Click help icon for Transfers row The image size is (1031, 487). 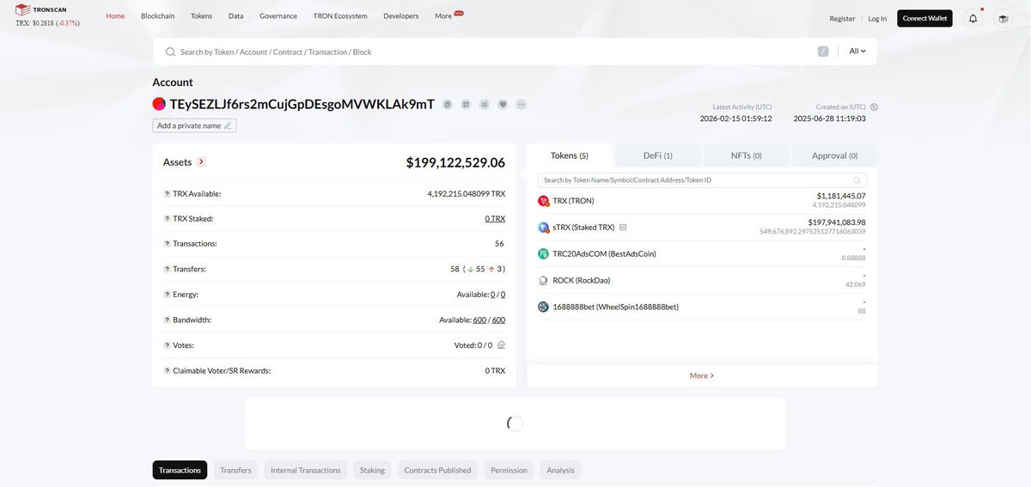(167, 269)
